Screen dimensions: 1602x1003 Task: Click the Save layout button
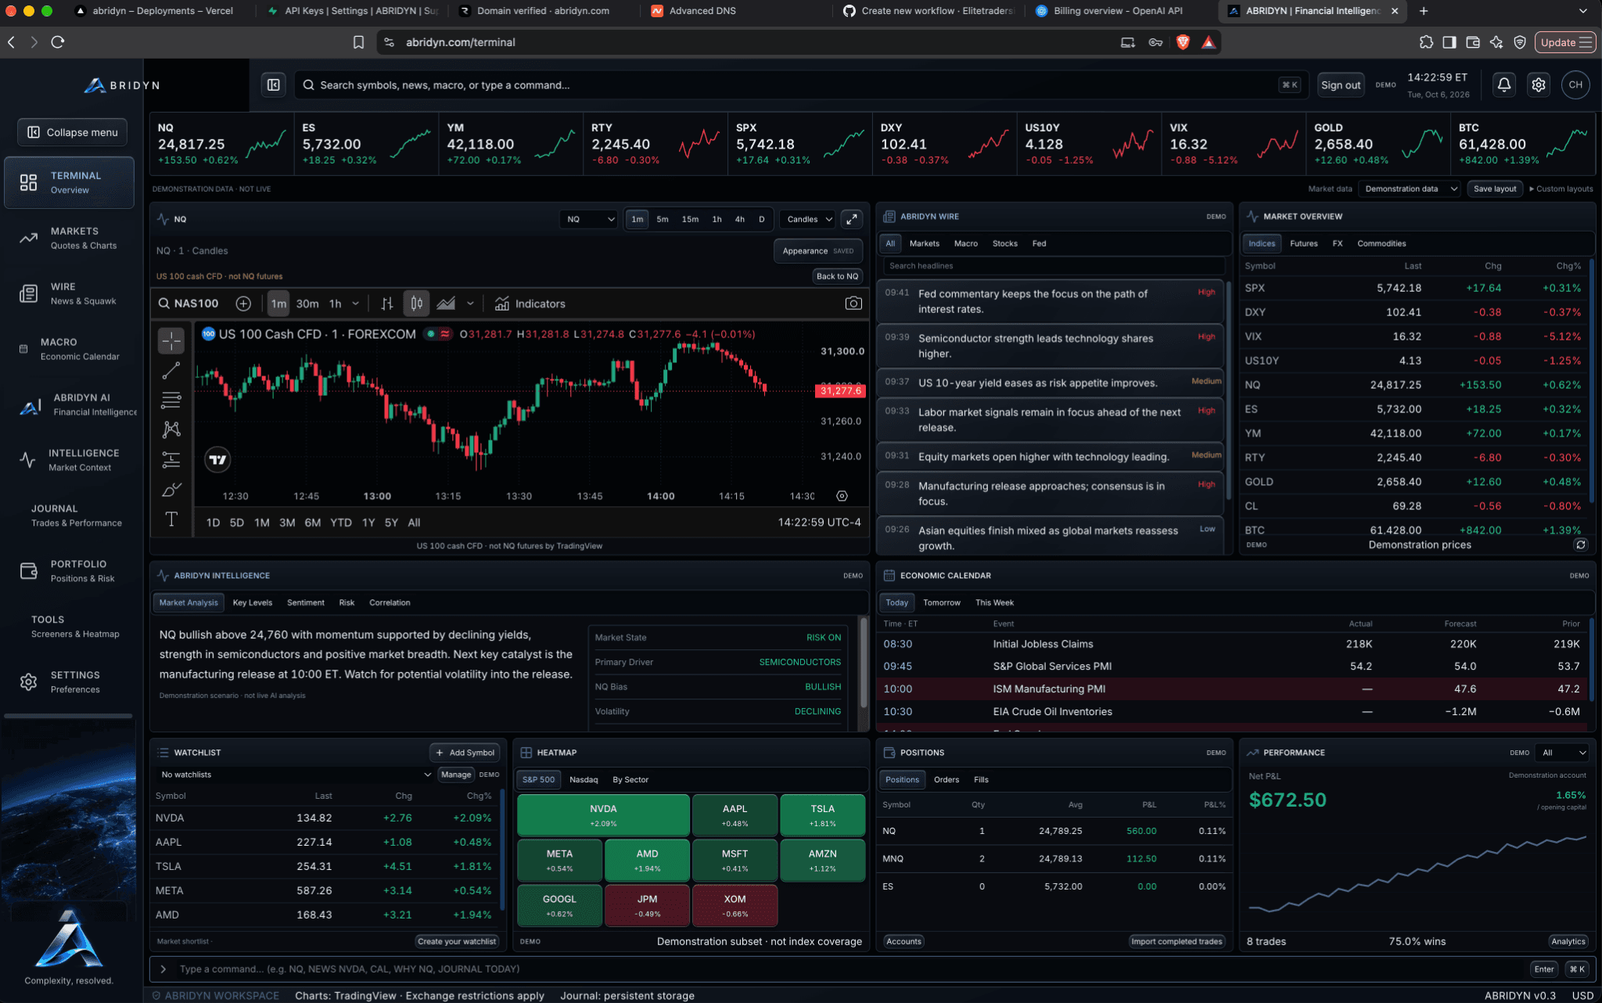[x=1495, y=189]
